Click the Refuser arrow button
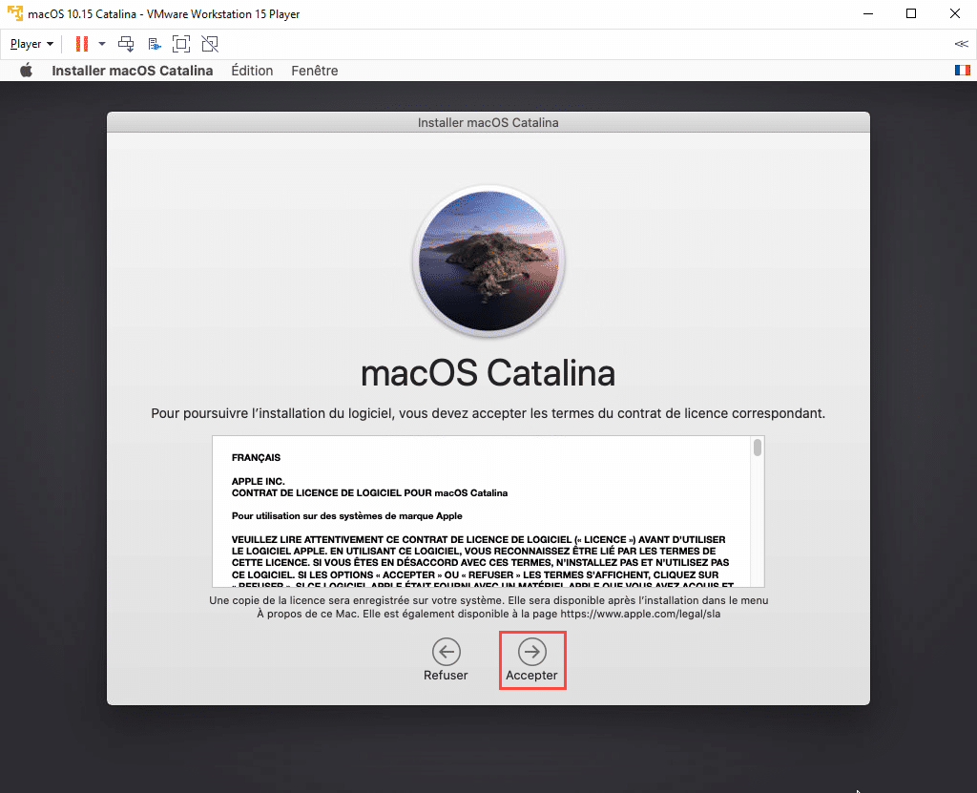This screenshot has height=793, width=977. (x=447, y=652)
